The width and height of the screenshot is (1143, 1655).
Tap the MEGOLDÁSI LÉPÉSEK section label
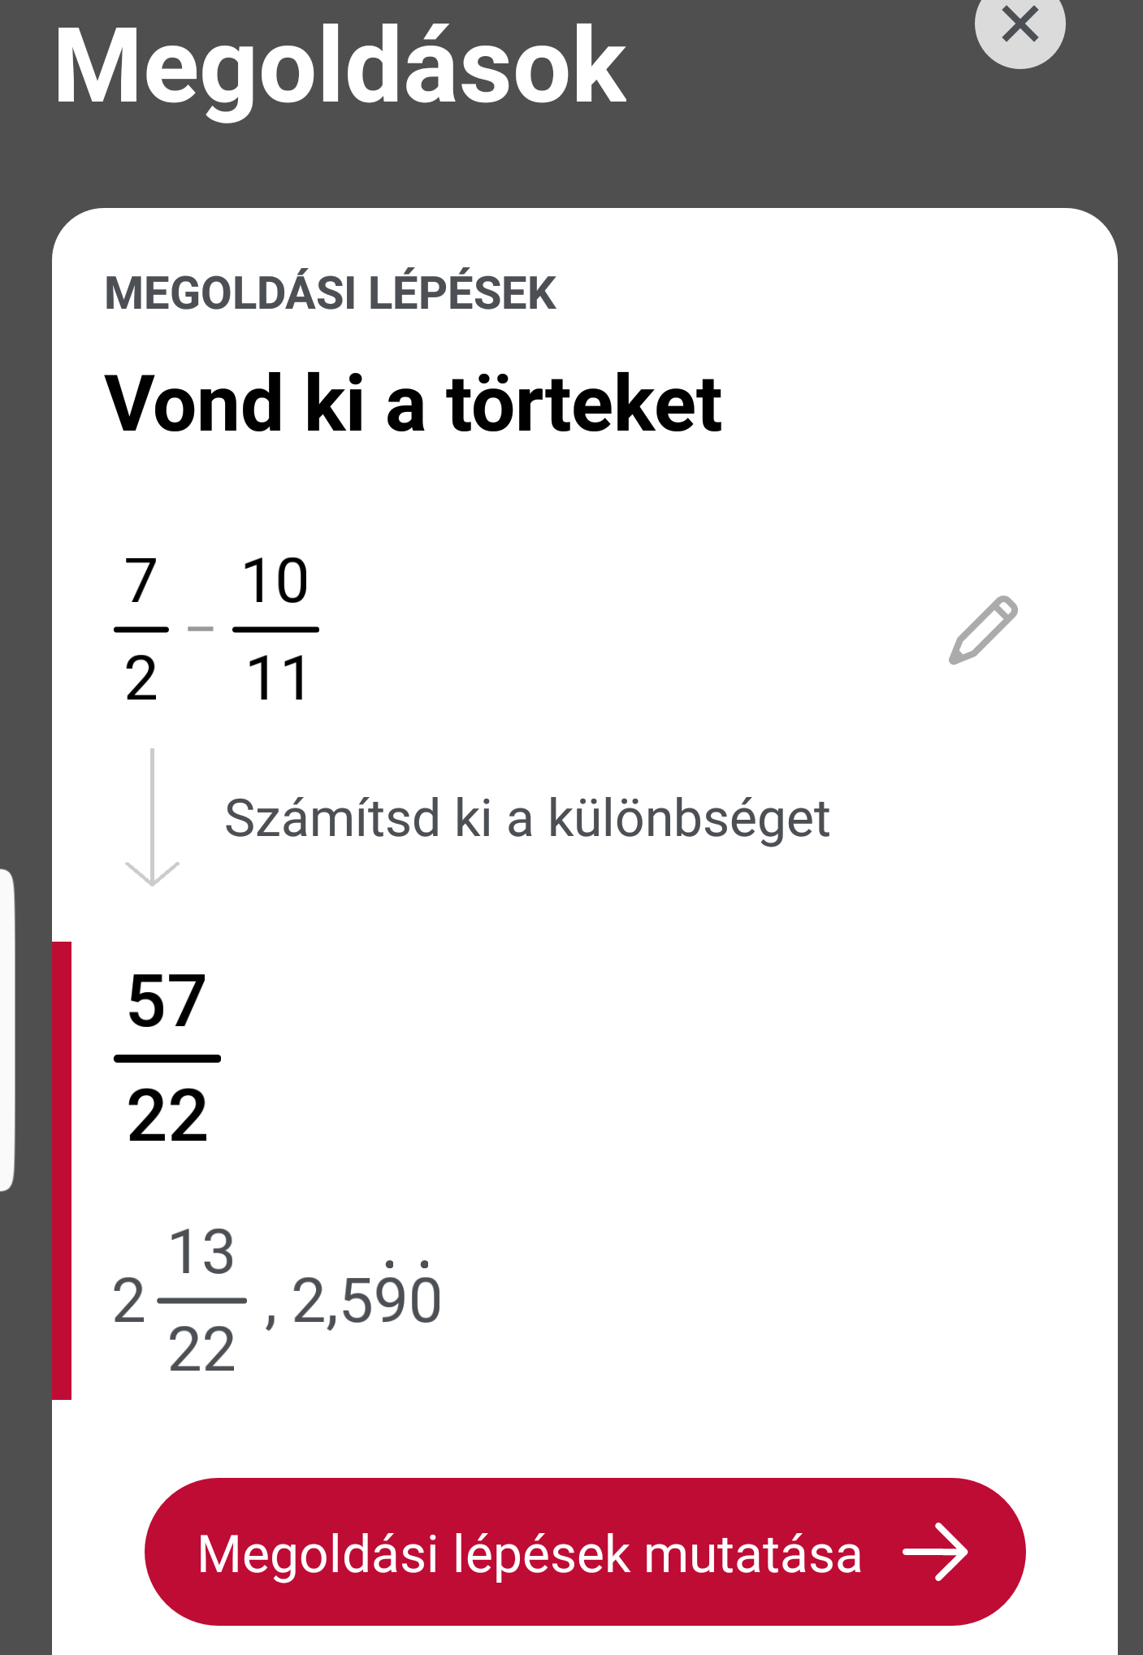click(330, 293)
